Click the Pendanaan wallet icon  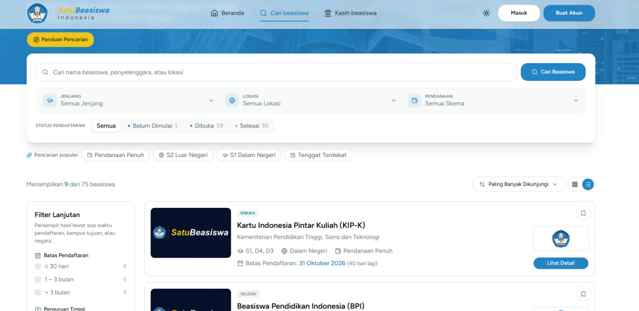414,100
